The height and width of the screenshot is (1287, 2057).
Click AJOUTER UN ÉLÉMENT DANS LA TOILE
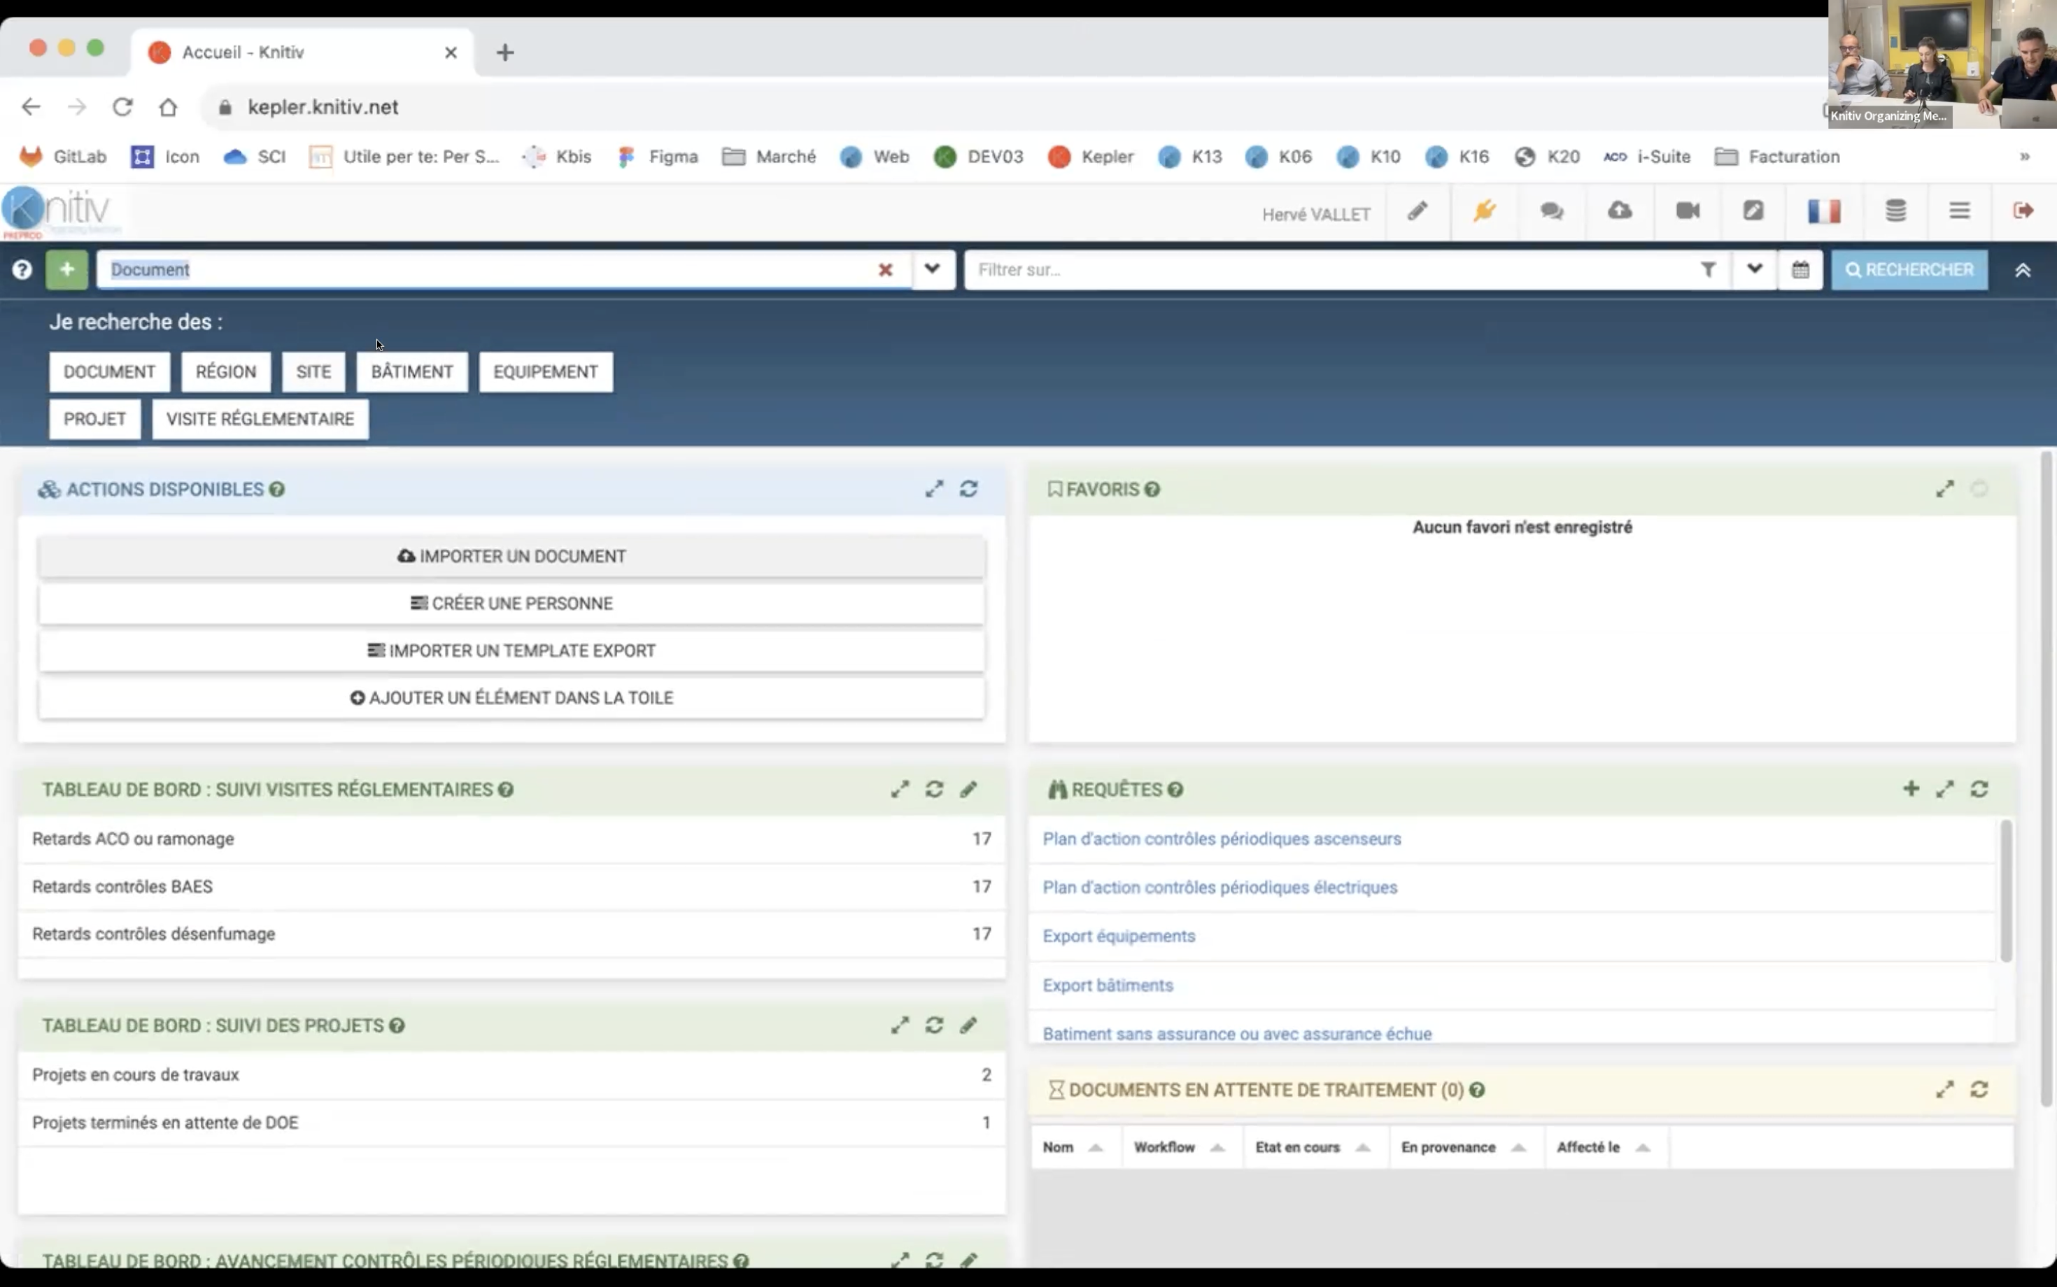[511, 698]
